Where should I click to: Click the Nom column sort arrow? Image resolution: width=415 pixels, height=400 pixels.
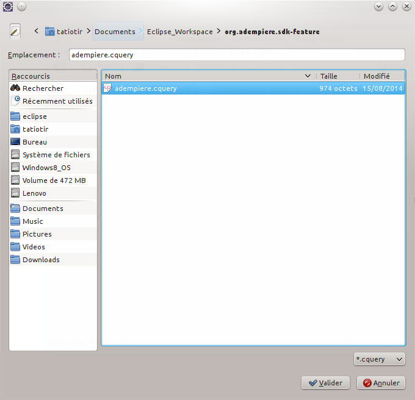[x=308, y=76]
